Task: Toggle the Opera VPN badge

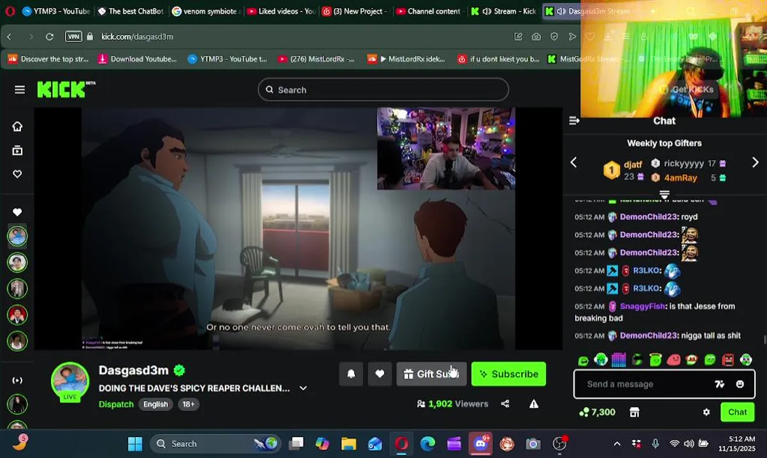Action: click(73, 37)
